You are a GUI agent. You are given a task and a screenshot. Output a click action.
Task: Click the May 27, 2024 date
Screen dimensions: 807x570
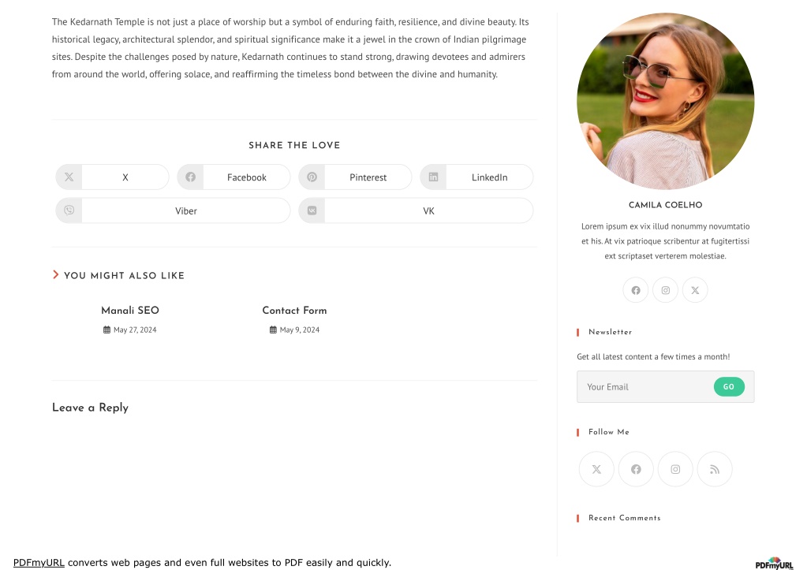(135, 330)
